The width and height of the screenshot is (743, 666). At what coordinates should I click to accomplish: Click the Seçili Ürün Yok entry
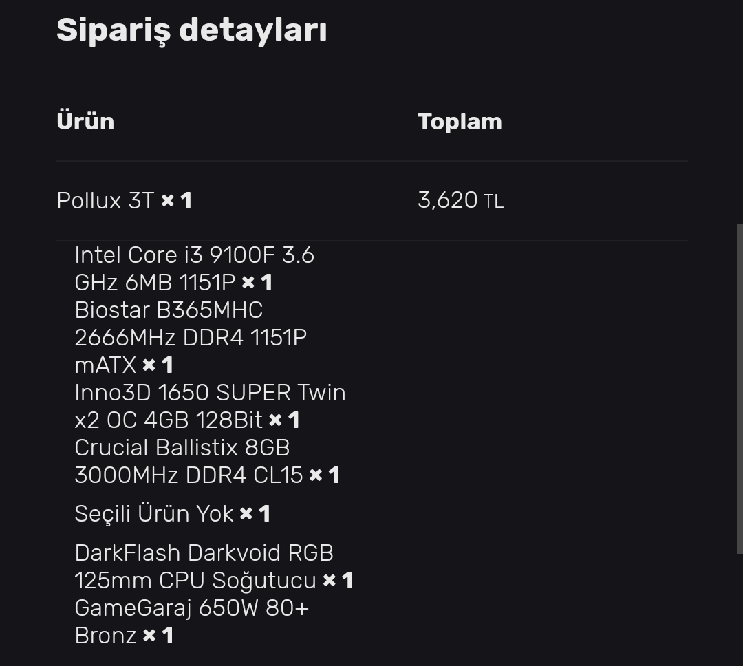click(154, 514)
